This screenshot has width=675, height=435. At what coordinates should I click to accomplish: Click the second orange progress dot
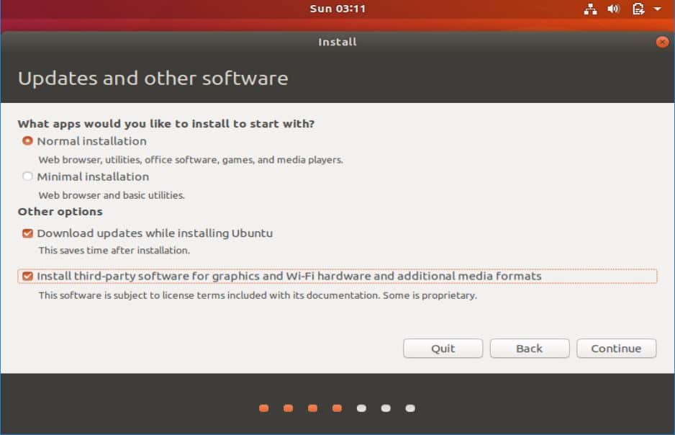288,408
